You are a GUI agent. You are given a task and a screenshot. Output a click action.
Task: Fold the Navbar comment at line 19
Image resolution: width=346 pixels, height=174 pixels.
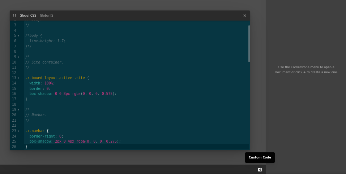coord(18,110)
